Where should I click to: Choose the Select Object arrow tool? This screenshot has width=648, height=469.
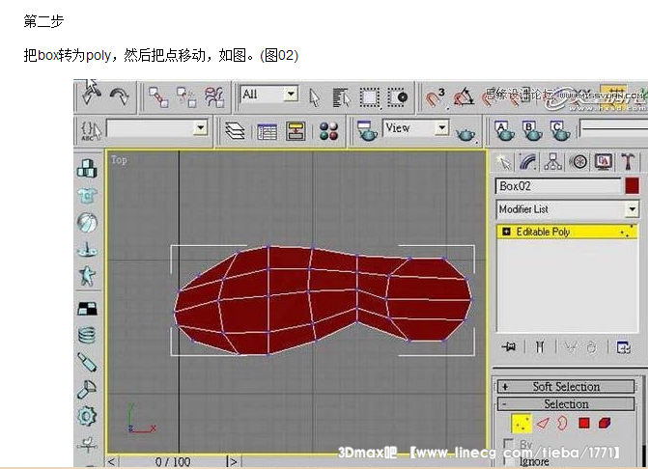(314, 97)
